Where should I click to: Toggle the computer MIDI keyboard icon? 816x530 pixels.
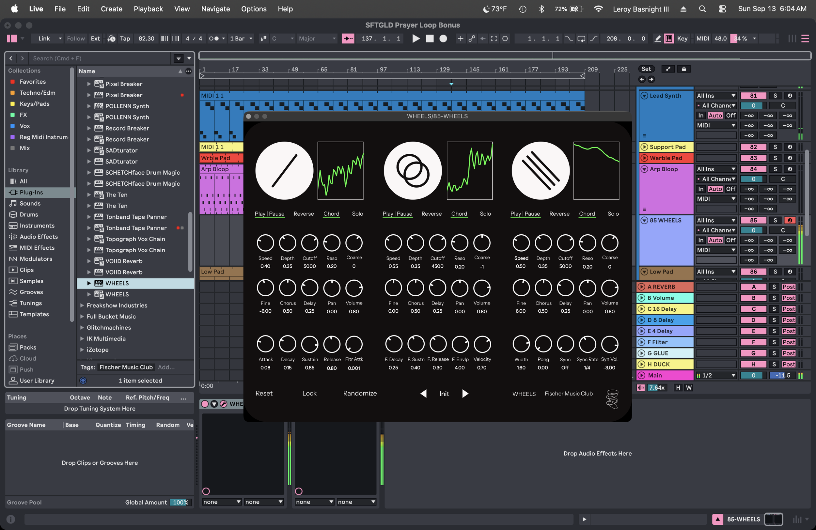[668, 39]
